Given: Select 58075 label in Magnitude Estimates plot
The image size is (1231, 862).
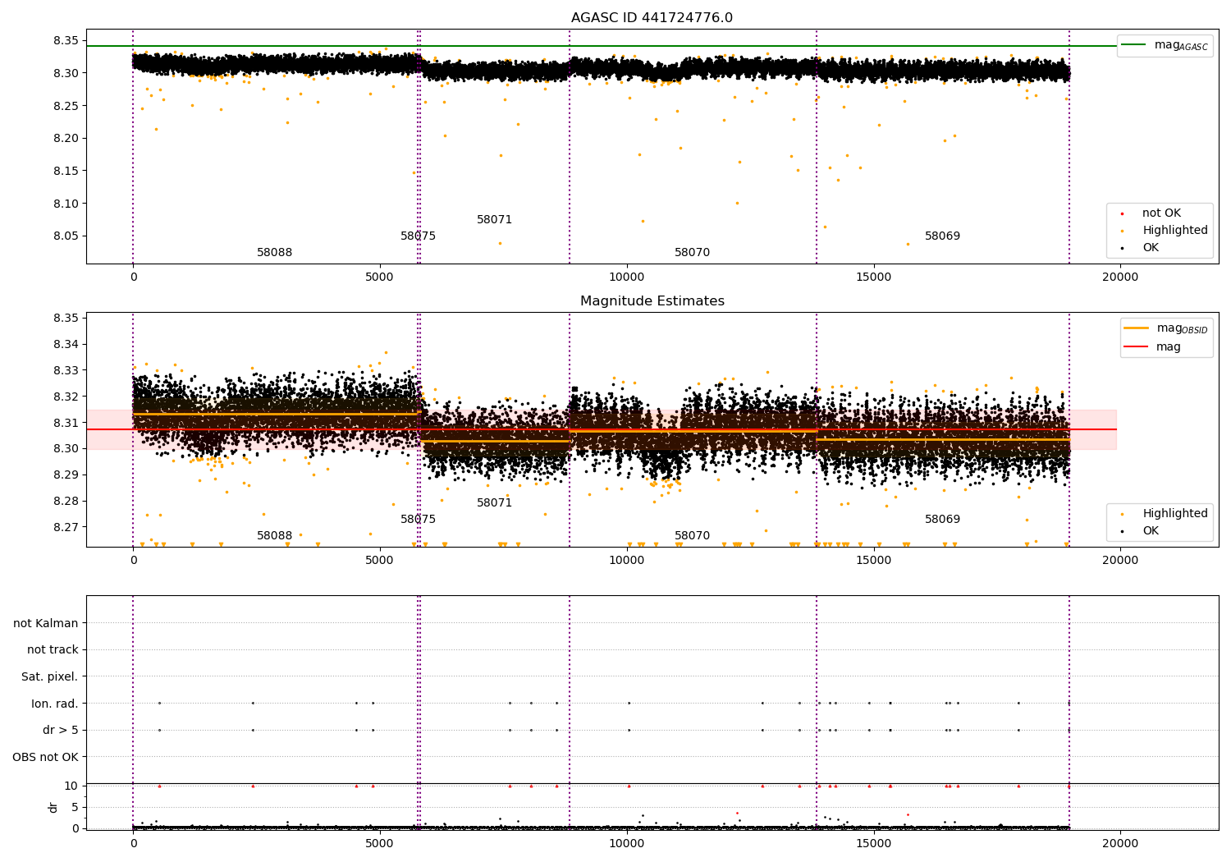Looking at the screenshot, I should click(x=418, y=520).
